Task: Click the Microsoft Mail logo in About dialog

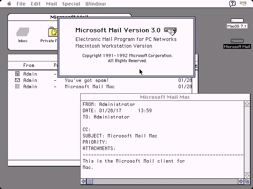Action: (x=170, y=31)
